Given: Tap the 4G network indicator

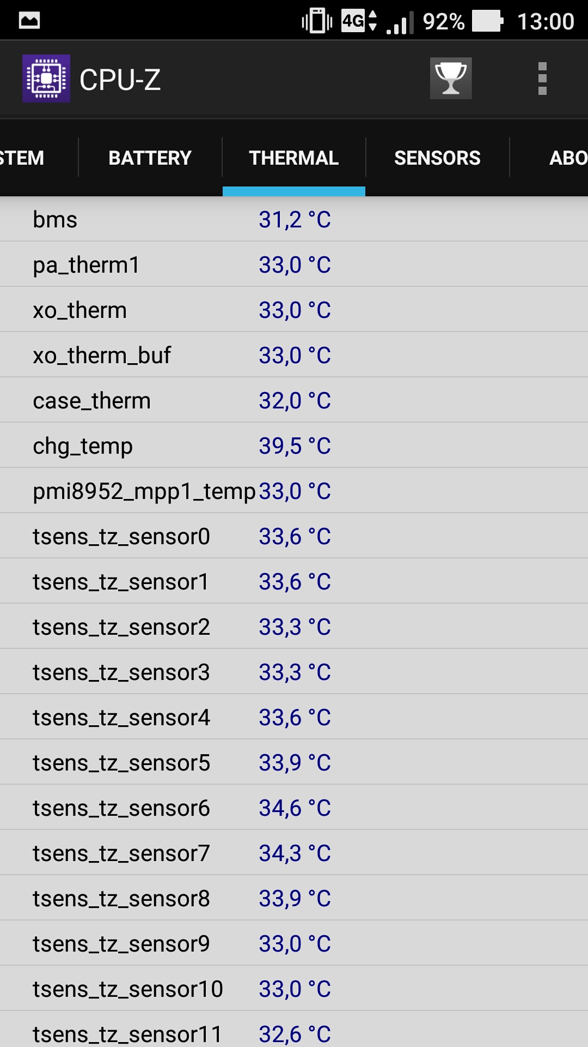Looking at the screenshot, I should tap(359, 21).
